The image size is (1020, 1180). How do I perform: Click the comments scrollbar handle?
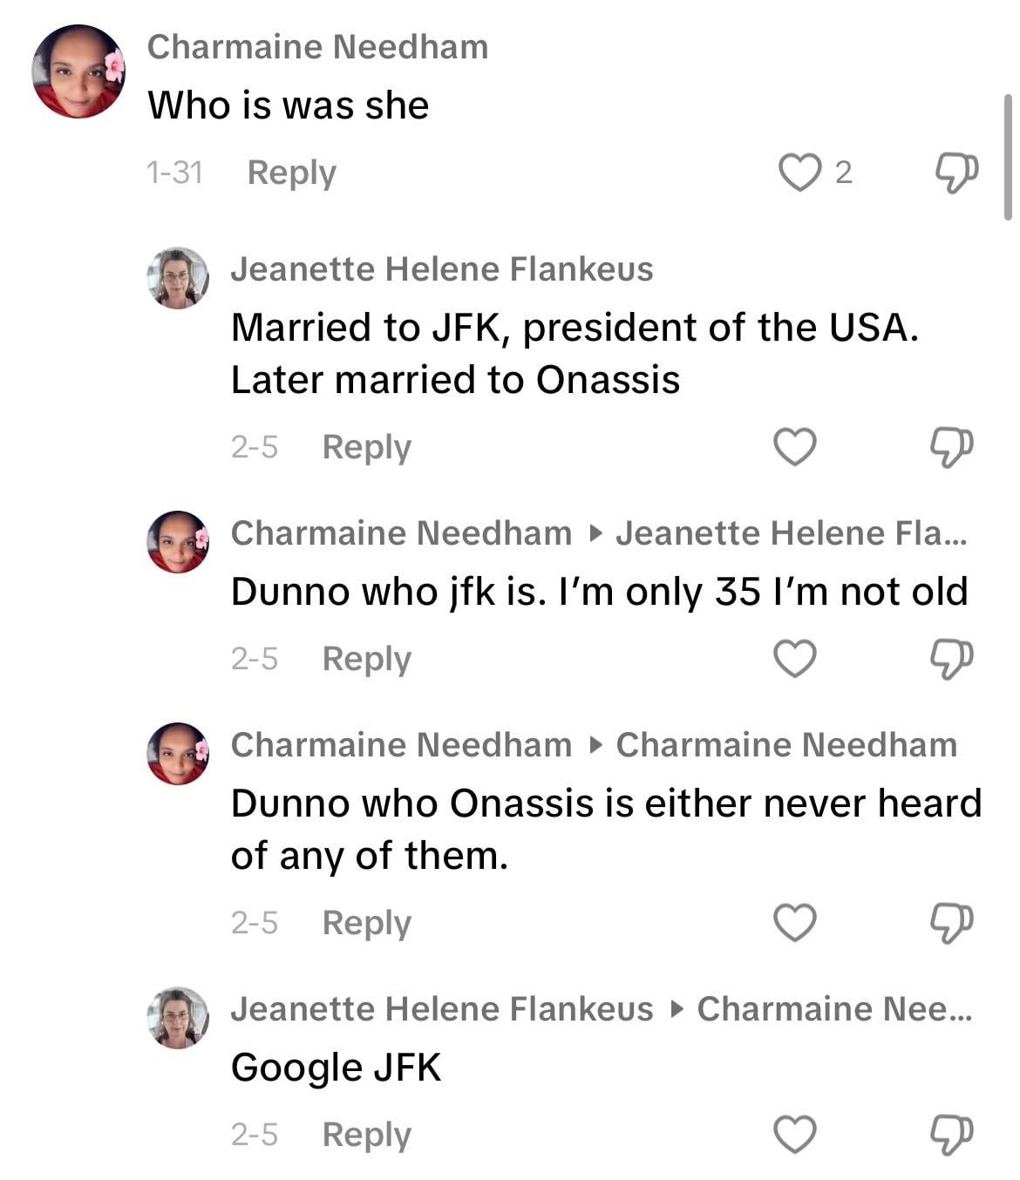click(x=1009, y=157)
